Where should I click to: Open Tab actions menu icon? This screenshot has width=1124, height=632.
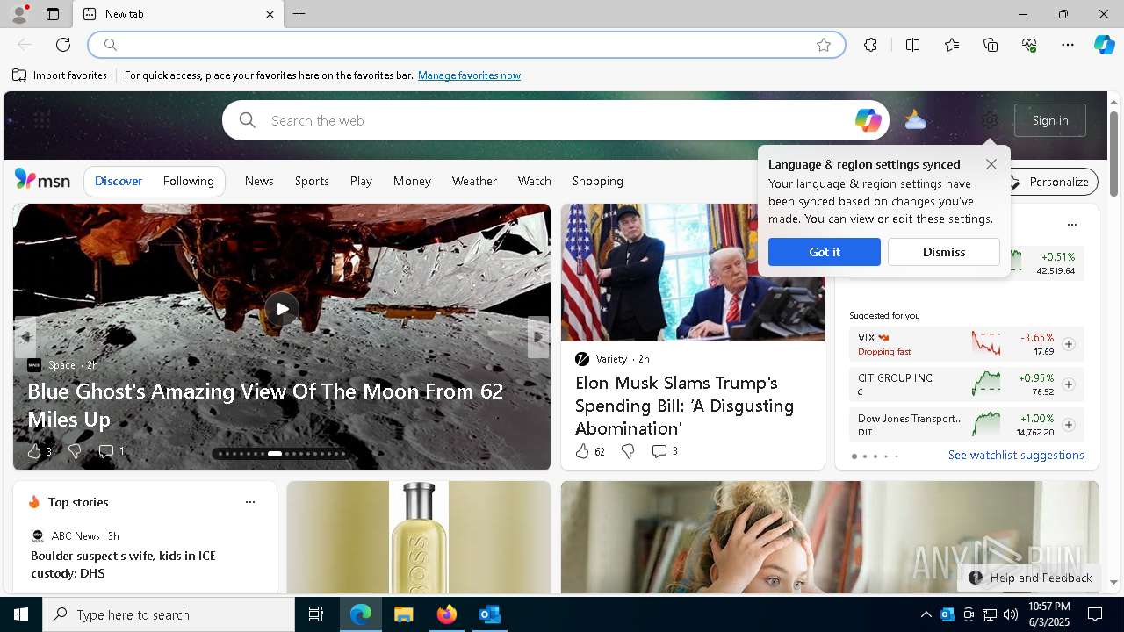[53, 14]
